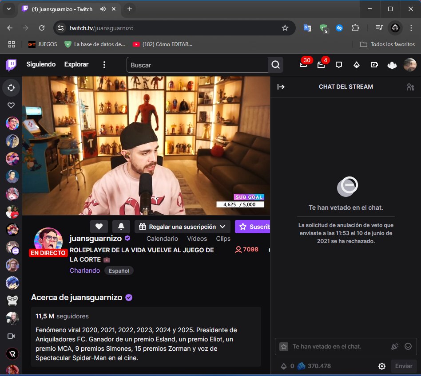Click the disabled Enviar button
This screenshot has height=376, width=421.
coord(404,366)
